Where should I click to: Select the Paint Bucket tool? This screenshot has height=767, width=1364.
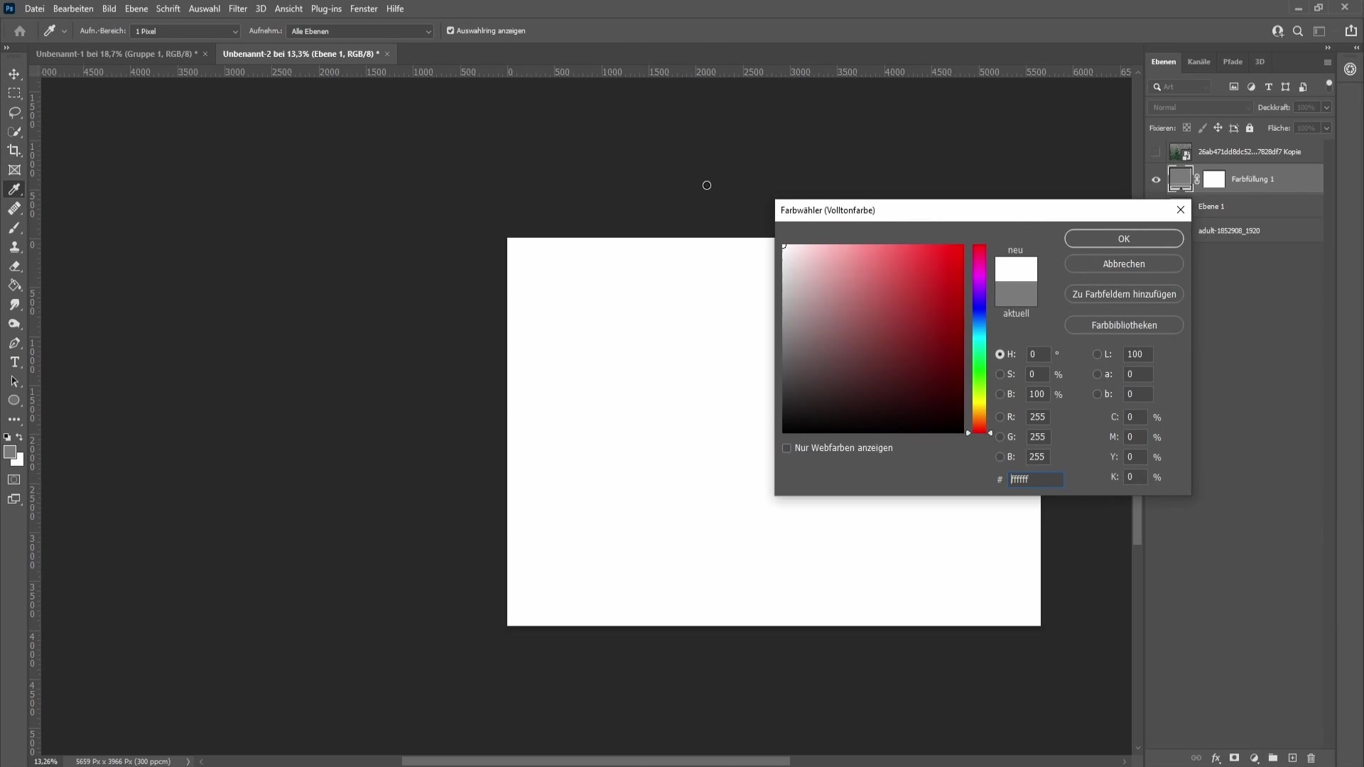point(14,285)
